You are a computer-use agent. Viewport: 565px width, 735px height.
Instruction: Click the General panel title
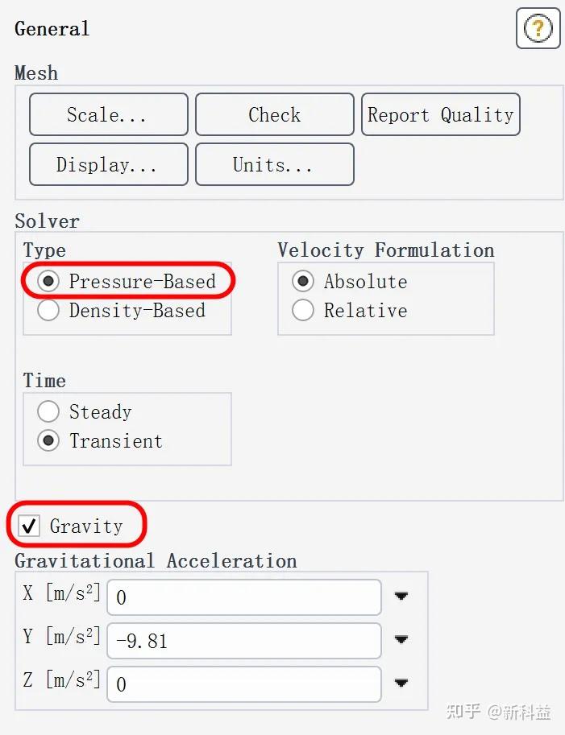tap(52, 29)
